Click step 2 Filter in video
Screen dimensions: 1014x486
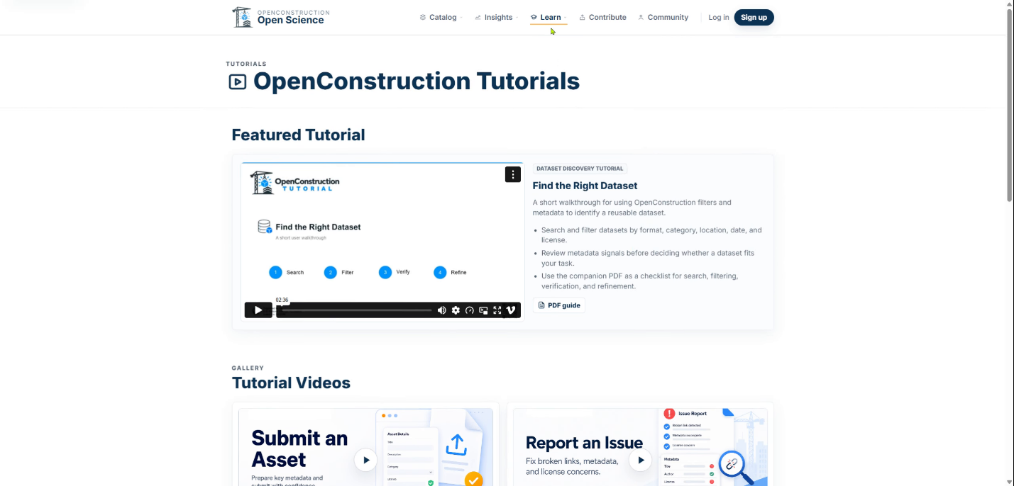[339, 272]
